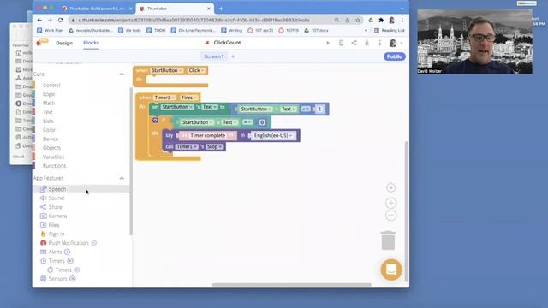This screenshot has height=308, width=548.
Task: Open the Fires event dropdown
Action: (189, 98)
